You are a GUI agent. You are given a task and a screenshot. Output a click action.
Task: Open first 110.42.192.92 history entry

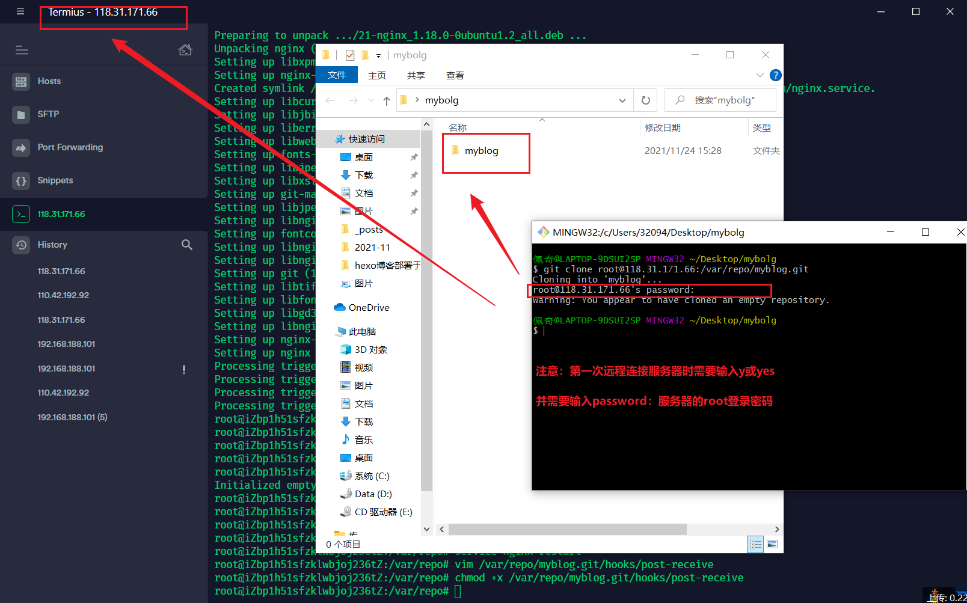click(x=63, y=295)
